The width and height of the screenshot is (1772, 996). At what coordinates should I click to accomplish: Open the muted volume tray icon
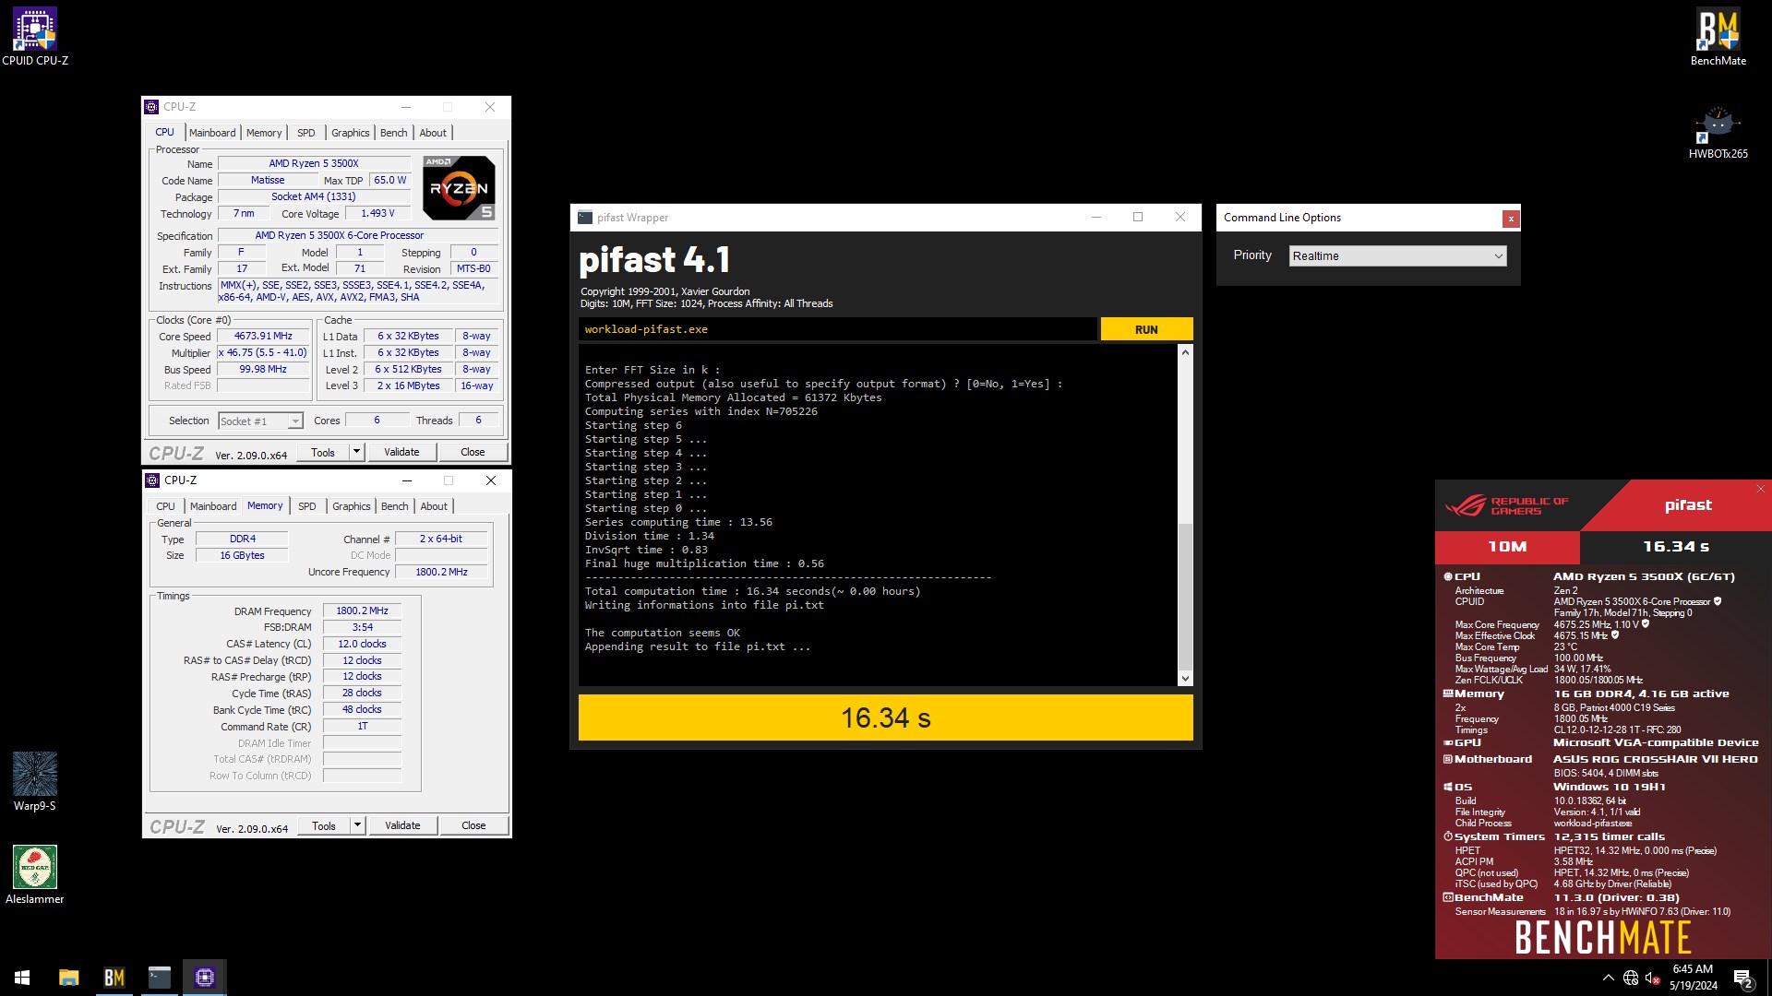coord(1653,978)
